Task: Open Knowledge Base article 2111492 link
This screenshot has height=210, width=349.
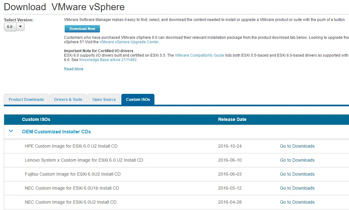Action: (108, 60)
